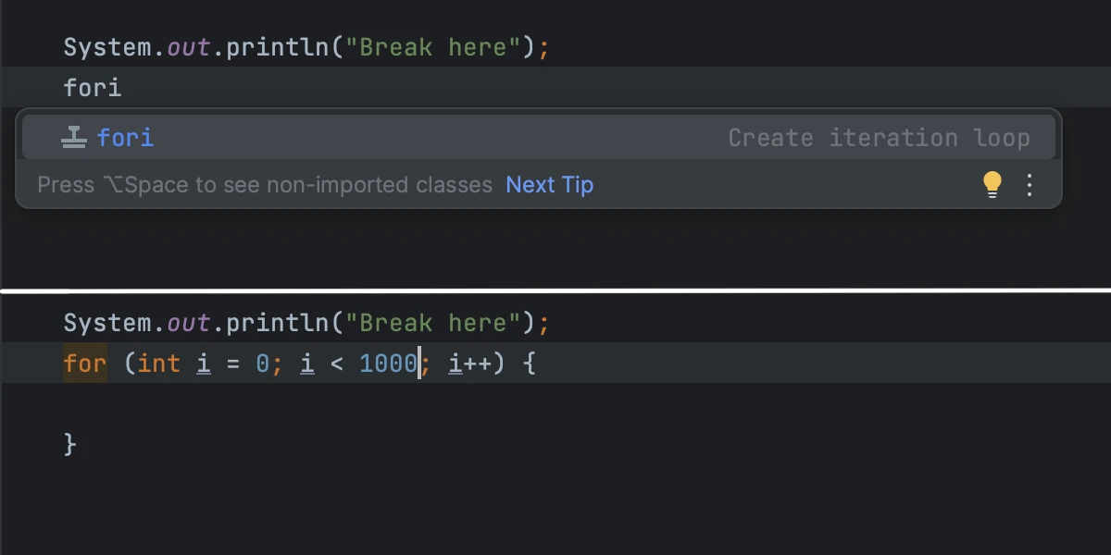Click the closing brace of the loop
The height and width of the screenshot is (555, 1111).
(x=70, y=444)
